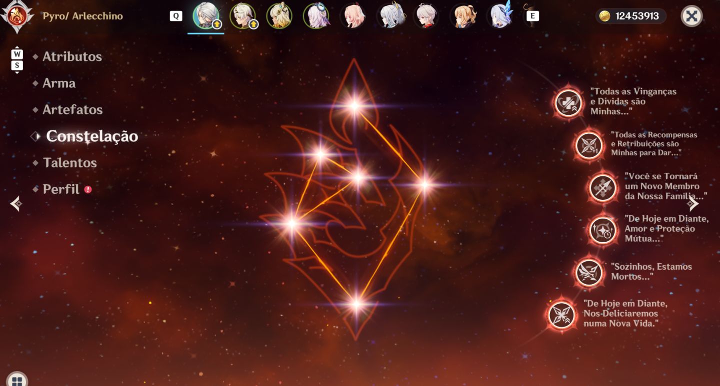The width and height of the screenshot is (720, 386).
Task: Switch to the blonde character with gold headpiece
Action: point(279,16)
